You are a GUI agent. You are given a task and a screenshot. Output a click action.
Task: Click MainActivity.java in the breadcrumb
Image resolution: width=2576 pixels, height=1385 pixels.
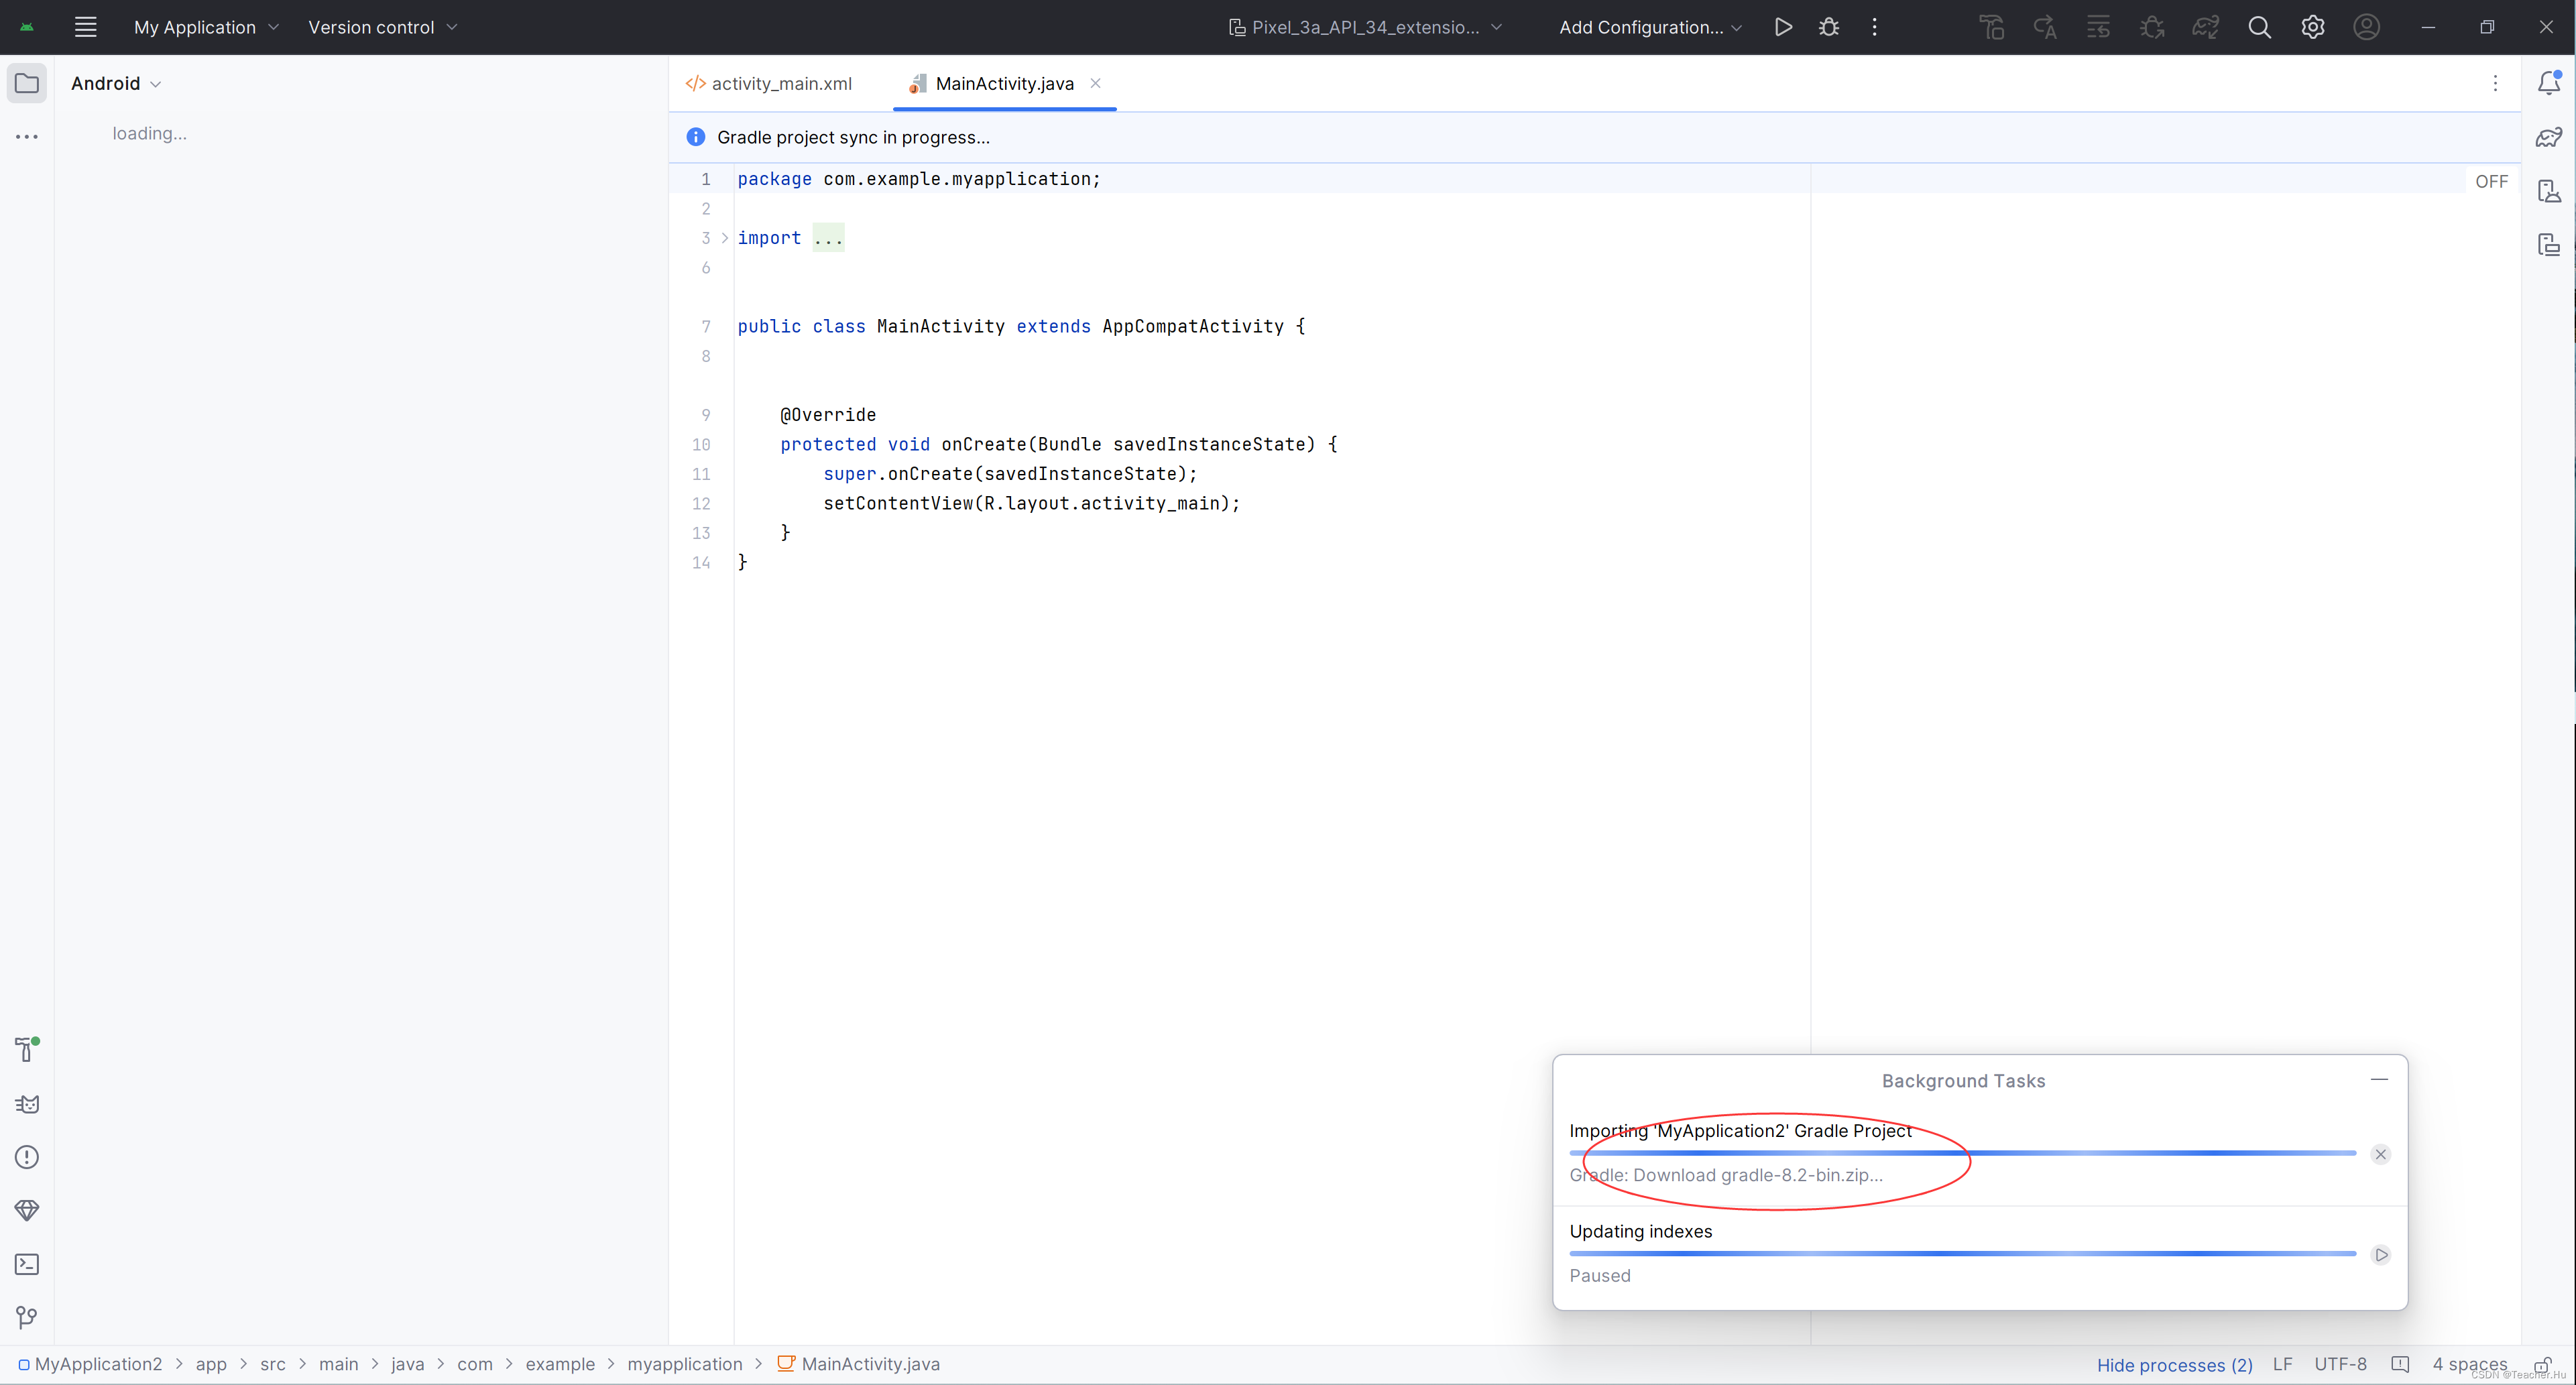[x=859, y=1364]
